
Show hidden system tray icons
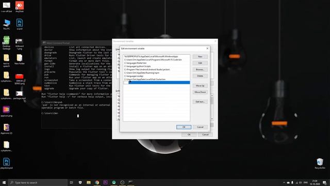(x=284, y=182)
